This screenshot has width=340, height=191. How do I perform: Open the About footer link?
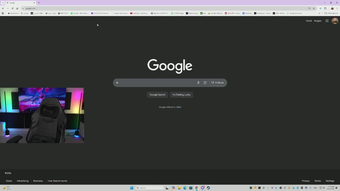9,181
